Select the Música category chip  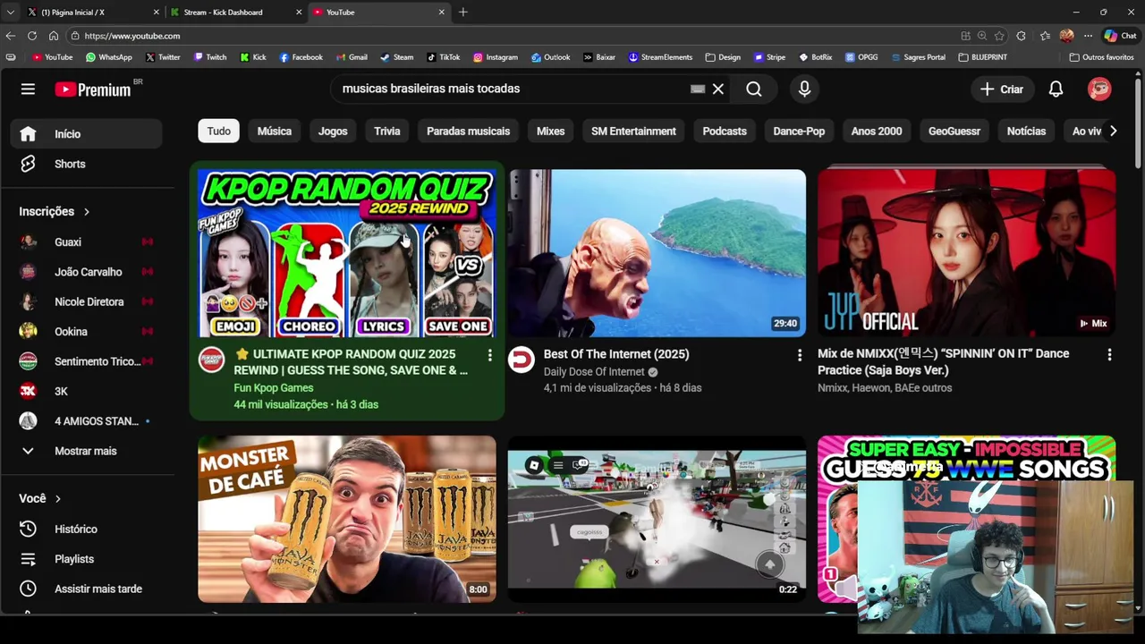click(x=275, y=131)
